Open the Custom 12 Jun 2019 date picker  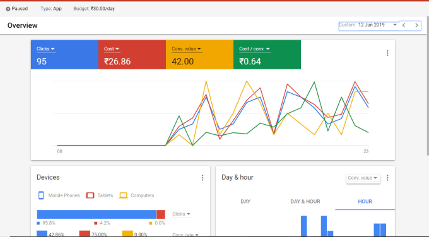point(368,25)
